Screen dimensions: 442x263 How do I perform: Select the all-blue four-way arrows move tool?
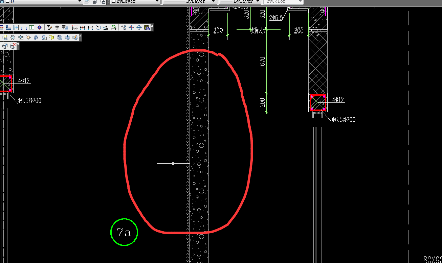(139, 27)
